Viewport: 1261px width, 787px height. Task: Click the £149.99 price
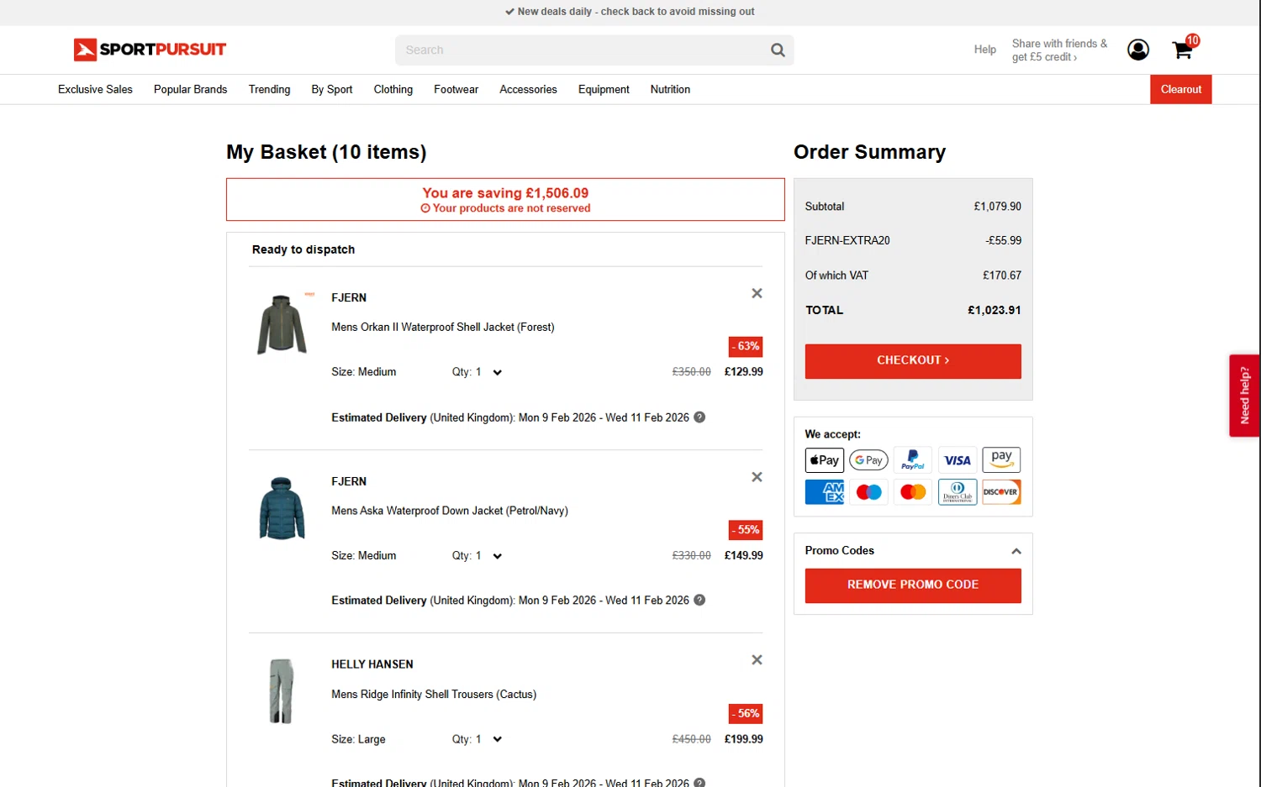pyautogui.click(x=744, y=556)
